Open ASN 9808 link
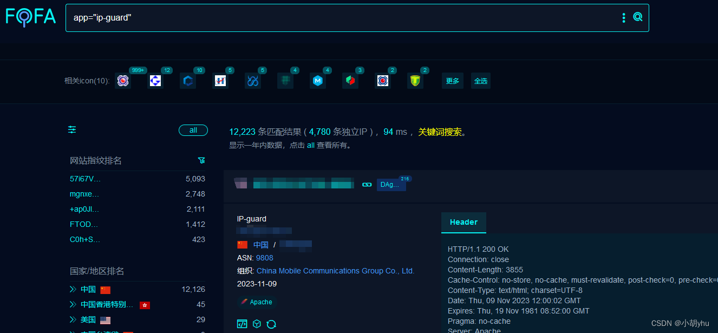This screenshot has width=718, height=333. pos(265,258)
